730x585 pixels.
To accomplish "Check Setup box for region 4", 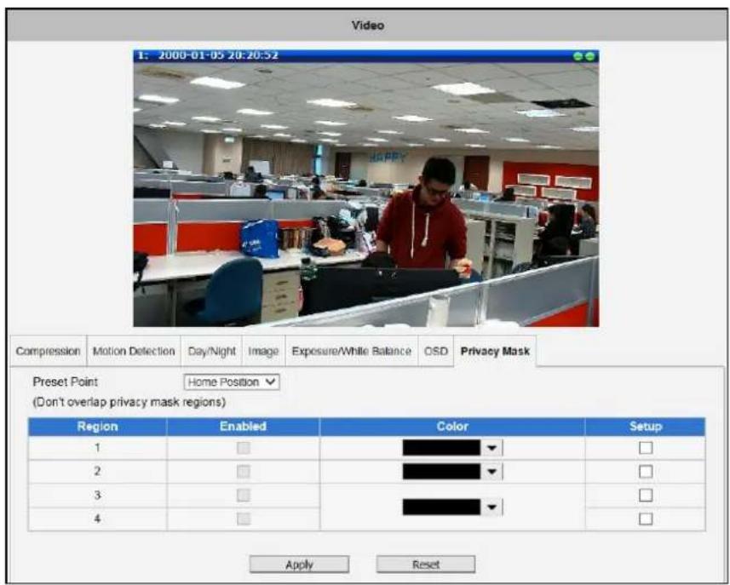I will 646,519.
